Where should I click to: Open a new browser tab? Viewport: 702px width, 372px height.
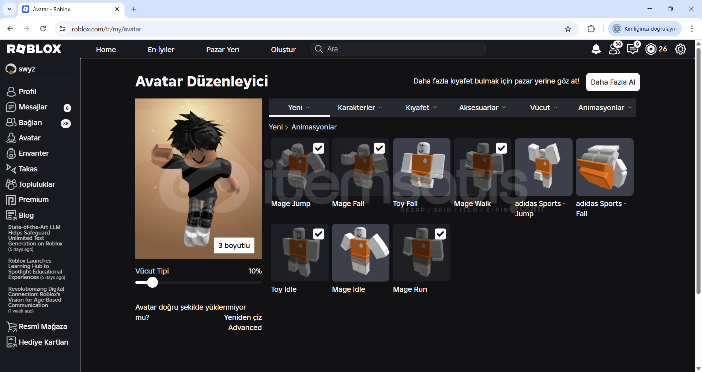coord(134,9)
